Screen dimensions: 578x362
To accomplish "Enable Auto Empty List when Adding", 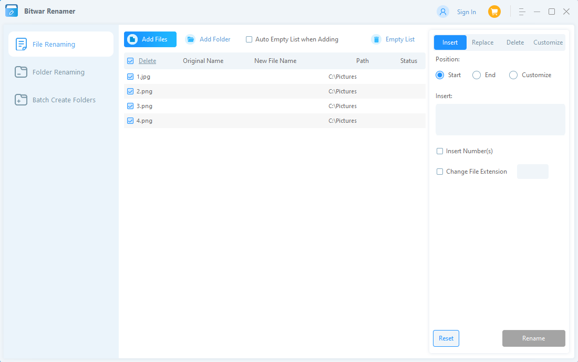I will [x=250, y=39].
